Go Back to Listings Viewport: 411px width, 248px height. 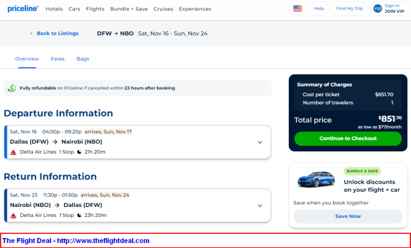[x=58, y=34]
